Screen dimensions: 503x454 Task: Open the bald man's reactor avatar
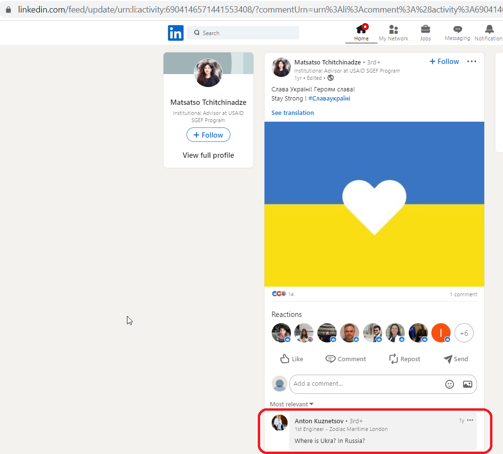(350, 333)
